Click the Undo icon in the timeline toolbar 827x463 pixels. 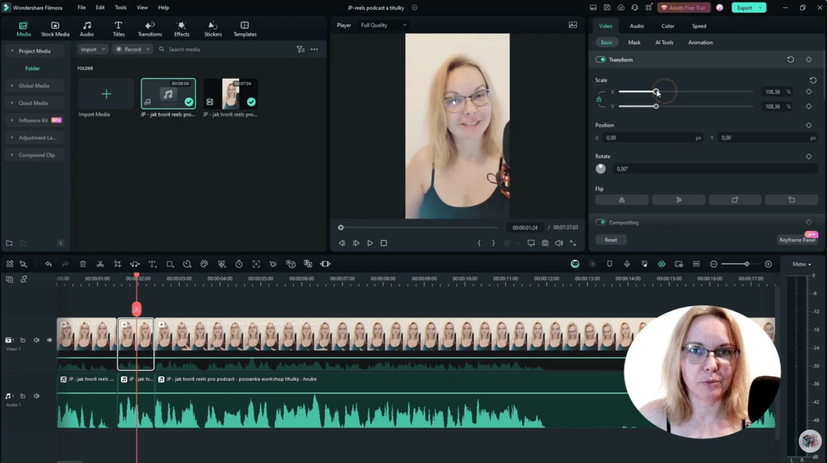[x=48, y=263]
